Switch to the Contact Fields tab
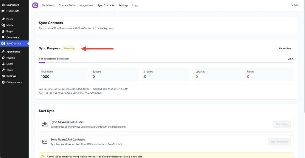The height and width of the screenshot is (158, 305). (x=67, y=5)
